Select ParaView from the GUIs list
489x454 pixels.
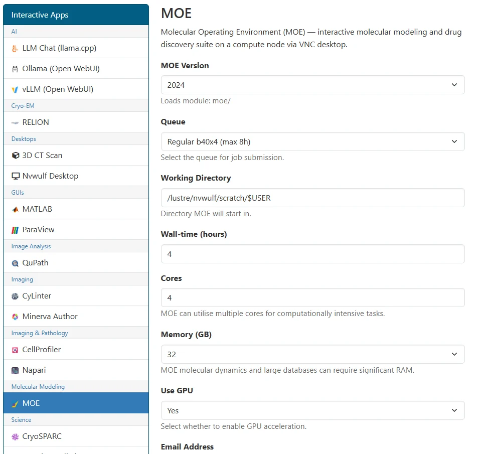pos(76,230)
